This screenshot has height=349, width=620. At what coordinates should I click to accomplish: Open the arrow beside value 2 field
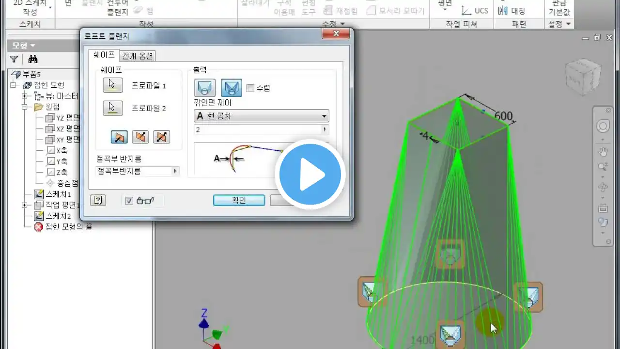point(325,129)
